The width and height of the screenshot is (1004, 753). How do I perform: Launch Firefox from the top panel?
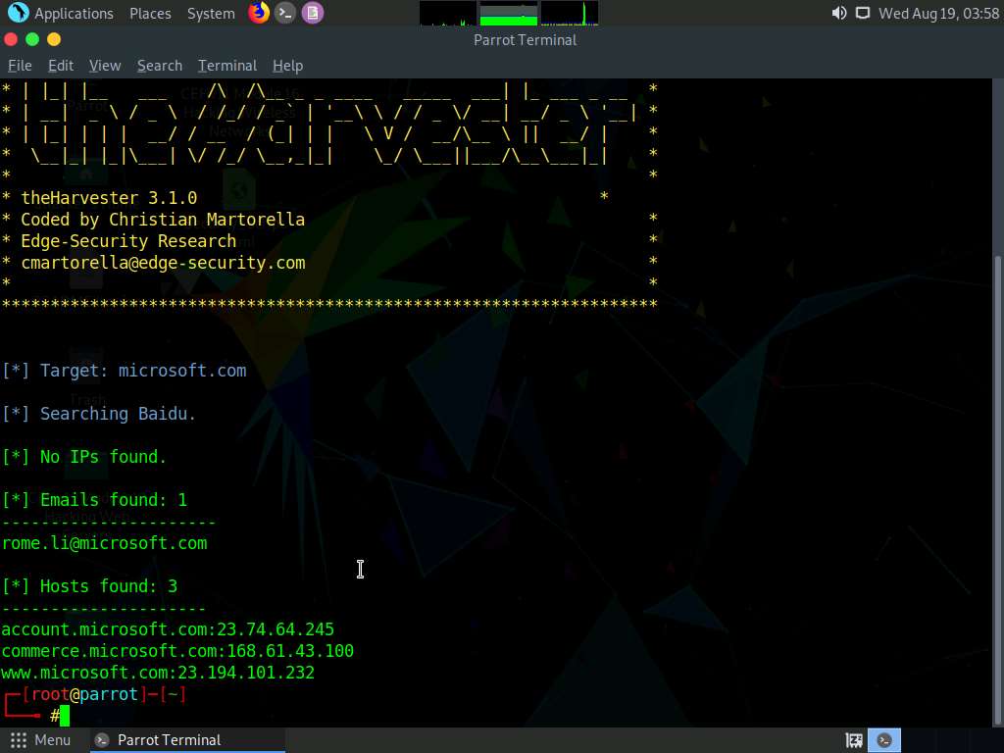click(x=259, y=13)
